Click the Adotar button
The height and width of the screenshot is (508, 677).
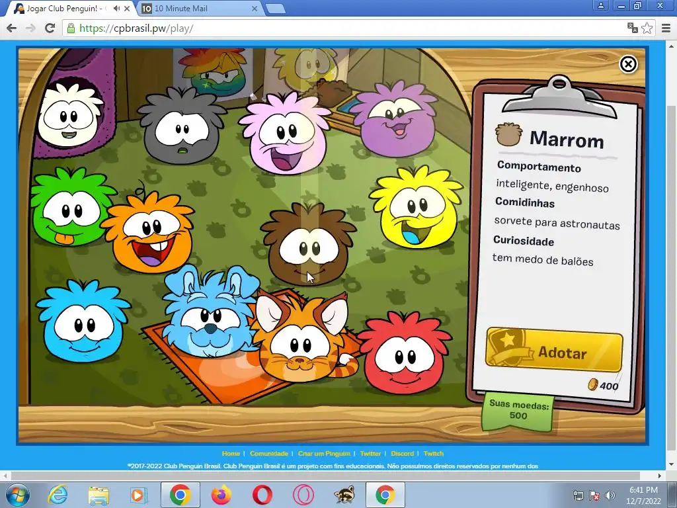[x=554, y=350]
